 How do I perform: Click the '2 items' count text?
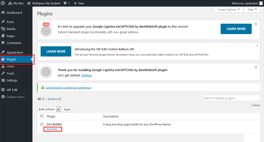click(x=256, y=105)
